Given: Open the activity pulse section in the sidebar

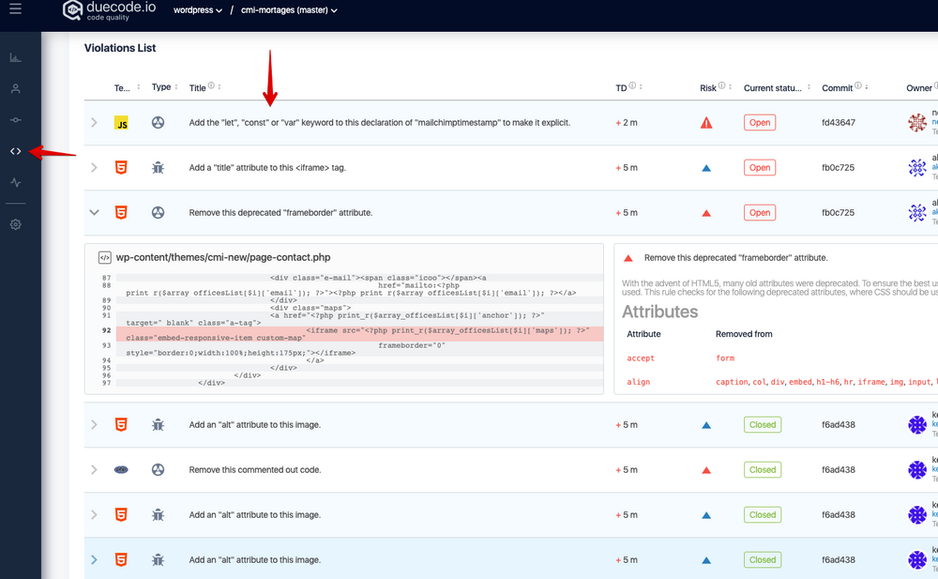Looking at the screenshot, I should (x=16, y=182).
